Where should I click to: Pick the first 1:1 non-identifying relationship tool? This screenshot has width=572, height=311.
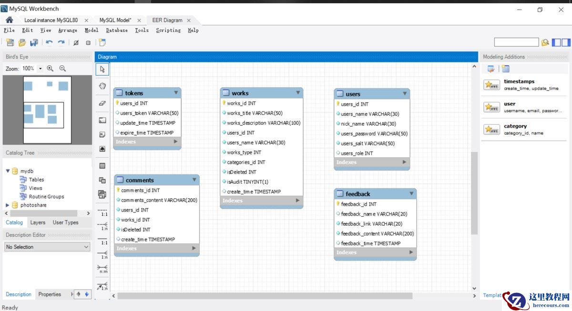[102, 212]
